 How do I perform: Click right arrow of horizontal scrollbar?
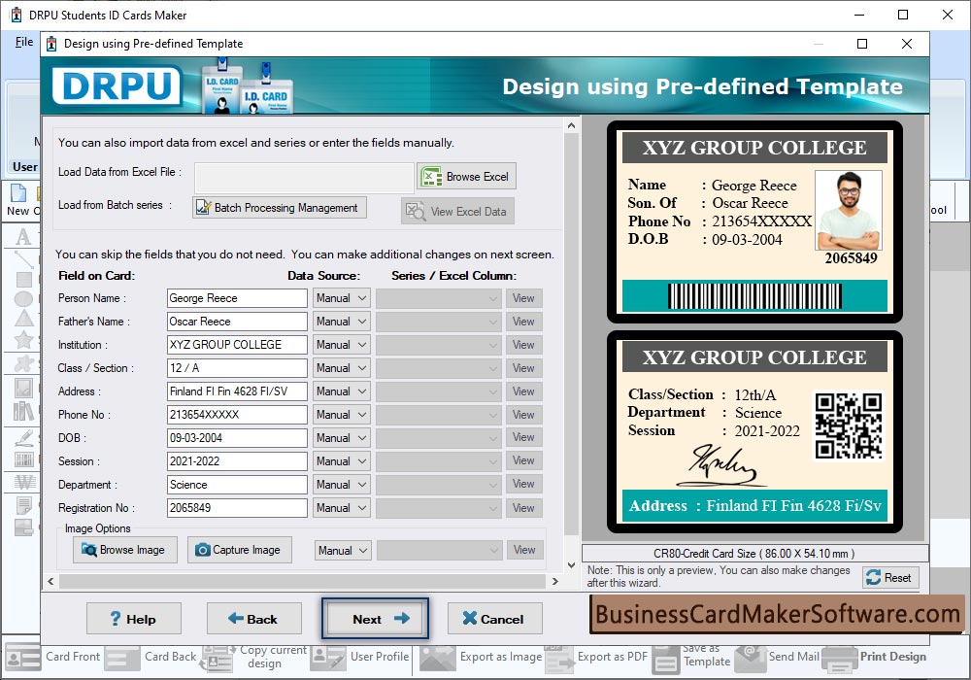click(554, 582)
